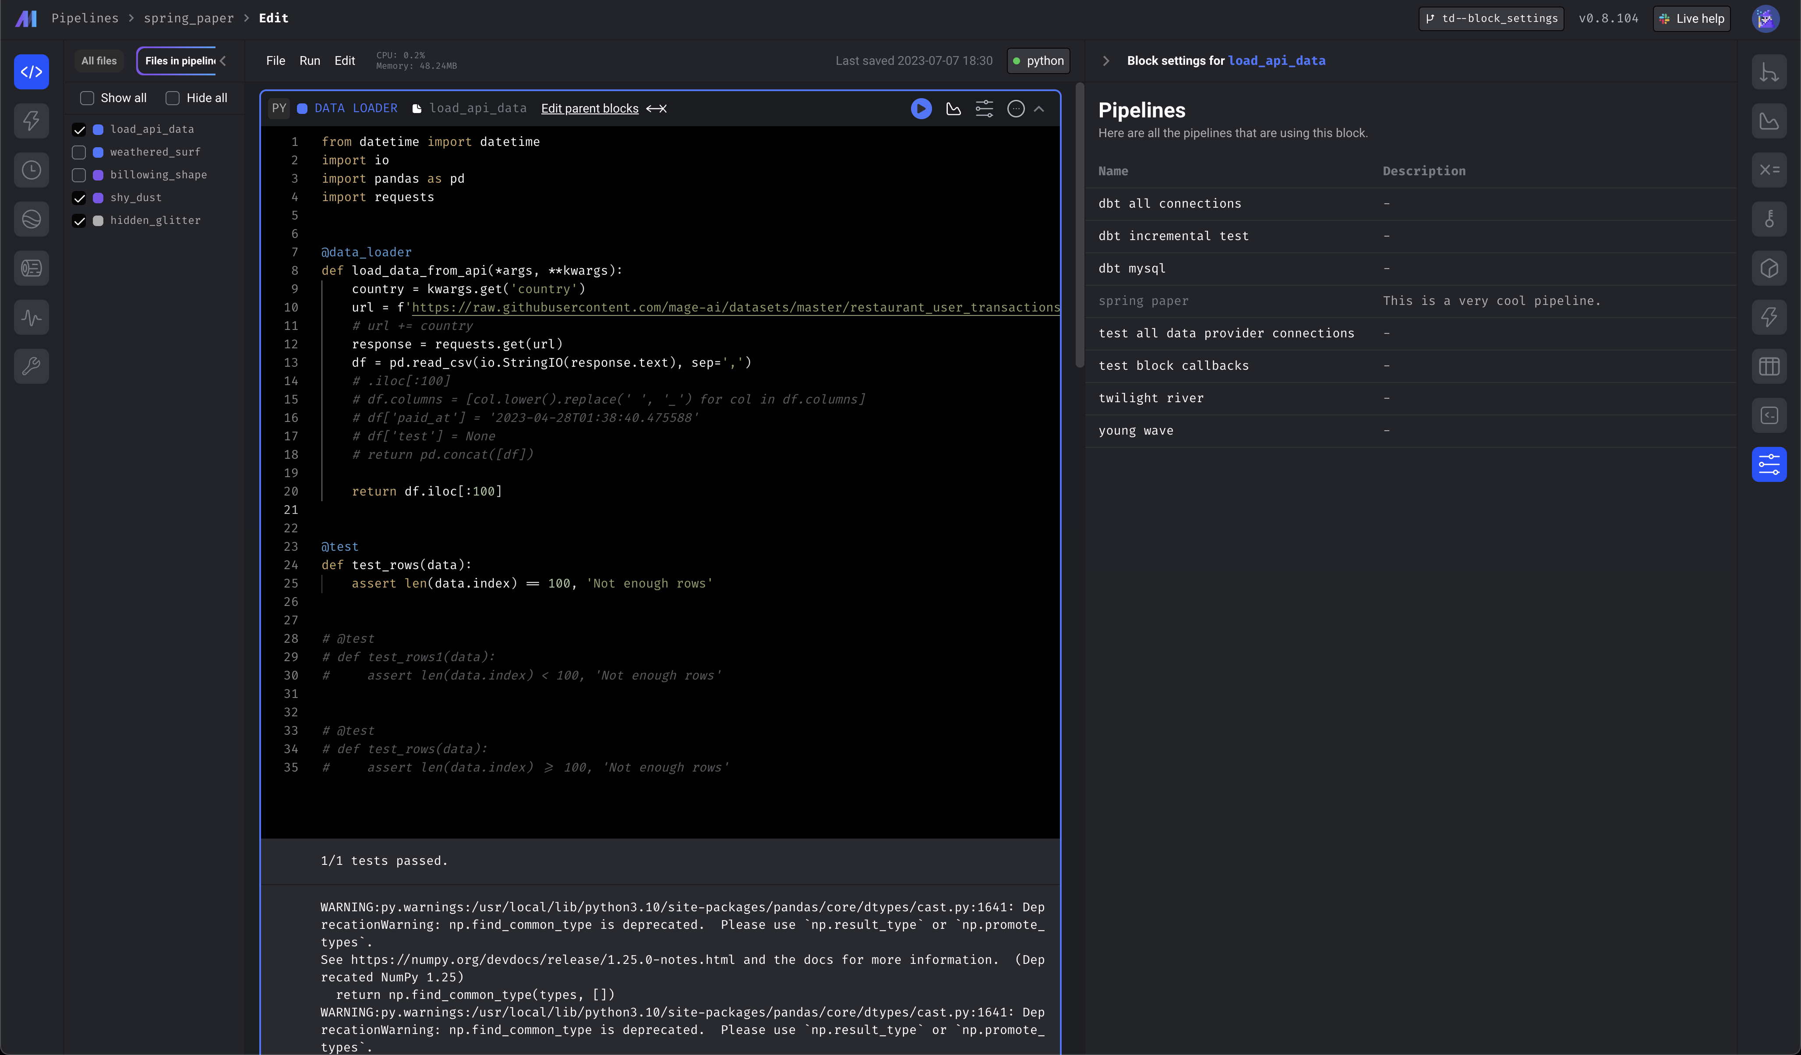Viewport: 1801px width, 1055px height.
Task: Click the Mage logo in the top bar
Action: click(26, 18)
